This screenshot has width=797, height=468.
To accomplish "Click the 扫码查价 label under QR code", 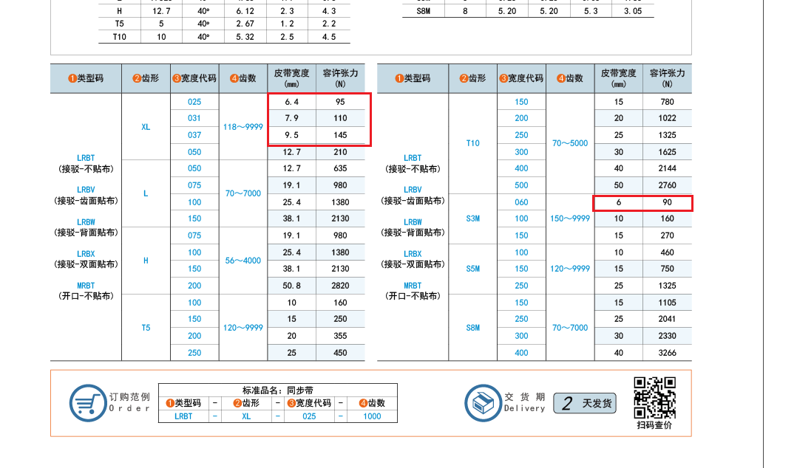I will click(655, 424).
